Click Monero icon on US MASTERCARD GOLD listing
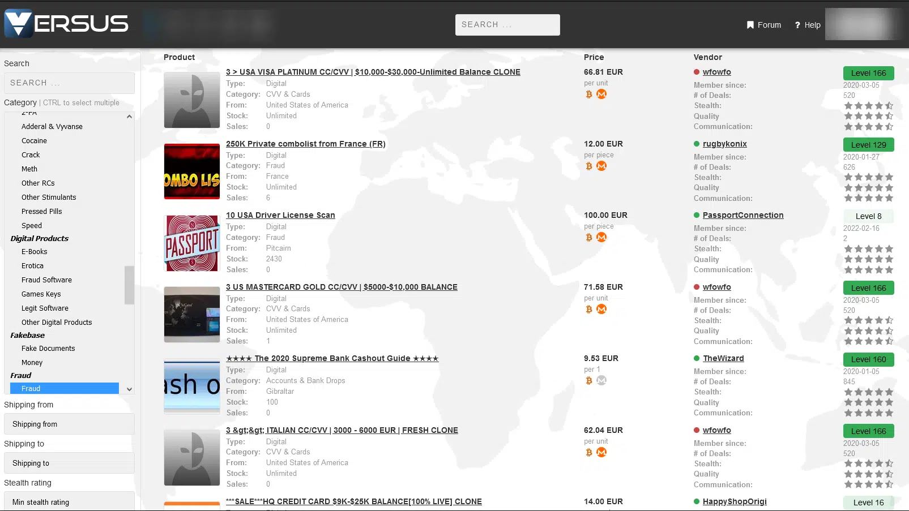The height and width of the screenshot is (511, 909). pos(601,309)
